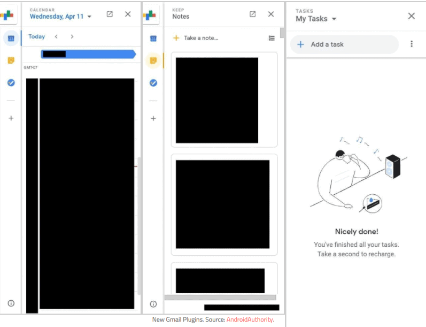
Task: Open Tasks more options three-dot menu
Action: [x=412, y=44]
